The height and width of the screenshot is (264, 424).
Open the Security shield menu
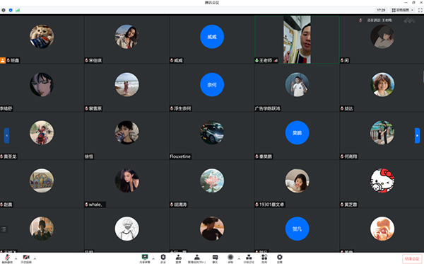[x=163, y=258]
